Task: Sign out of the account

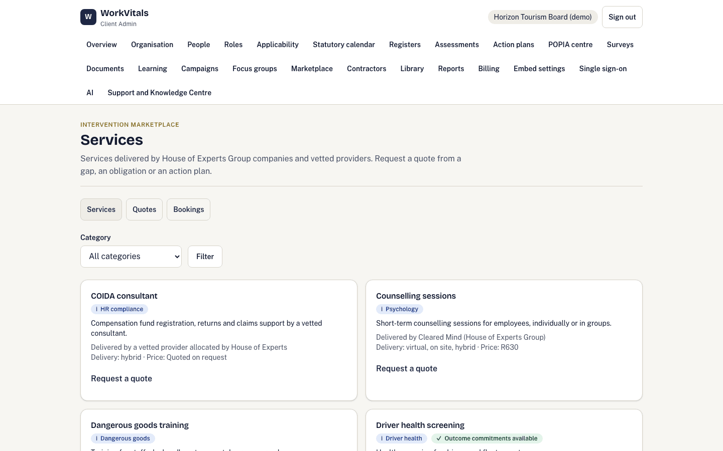Action: 622,17
